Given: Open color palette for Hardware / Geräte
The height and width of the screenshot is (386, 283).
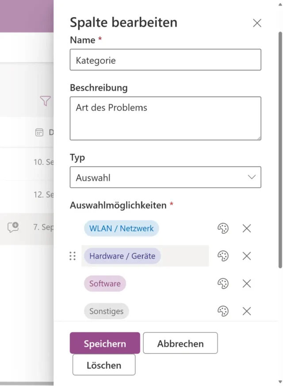Looking at the screenshot, I should (223, 256).
